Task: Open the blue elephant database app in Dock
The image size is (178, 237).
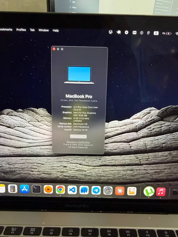Action: (84, 190)
